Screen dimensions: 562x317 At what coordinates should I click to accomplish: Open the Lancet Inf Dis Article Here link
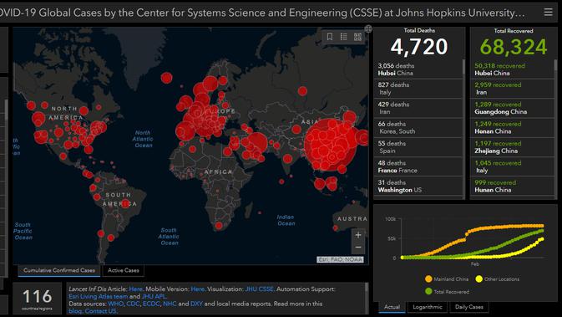[135, 289]
